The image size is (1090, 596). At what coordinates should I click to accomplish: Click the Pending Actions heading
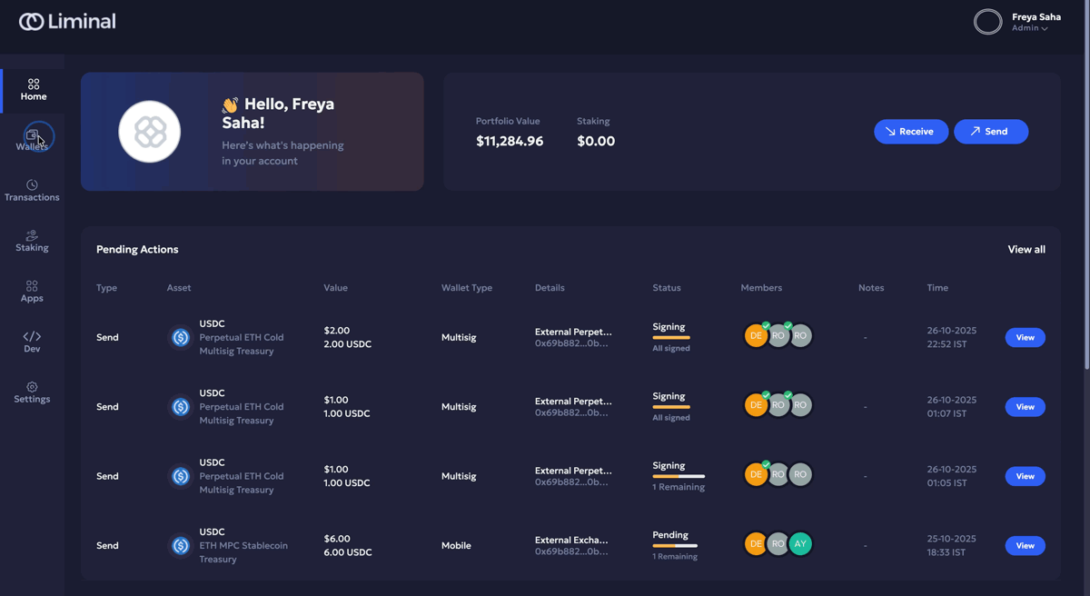coord(137,250)
